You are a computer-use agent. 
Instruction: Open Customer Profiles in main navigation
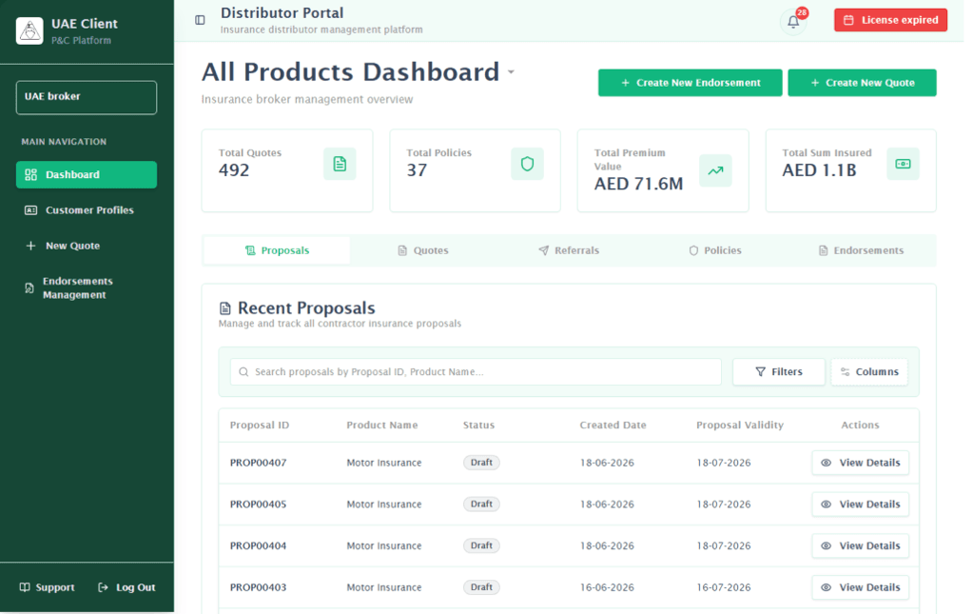pos(87,210)
